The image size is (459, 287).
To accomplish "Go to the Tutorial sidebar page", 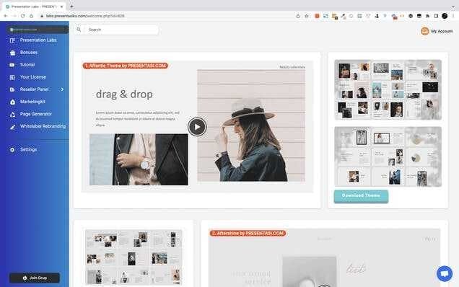I will click(x=27, y=65).
